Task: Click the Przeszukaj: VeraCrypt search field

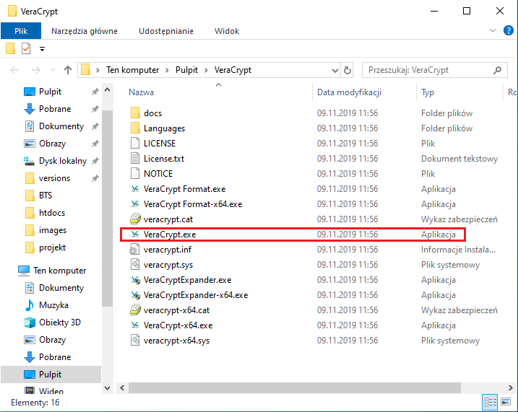Action: click(426, 70)
